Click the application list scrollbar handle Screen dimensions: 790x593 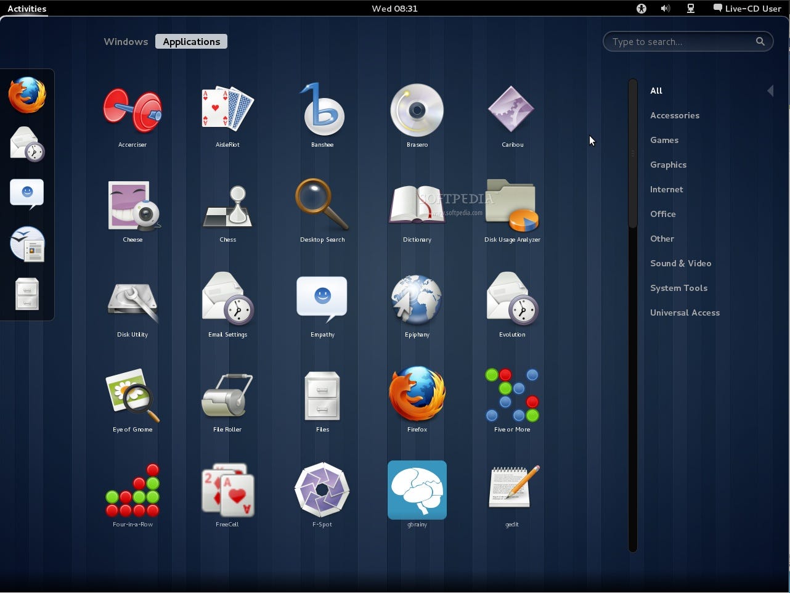coord(632,154)
